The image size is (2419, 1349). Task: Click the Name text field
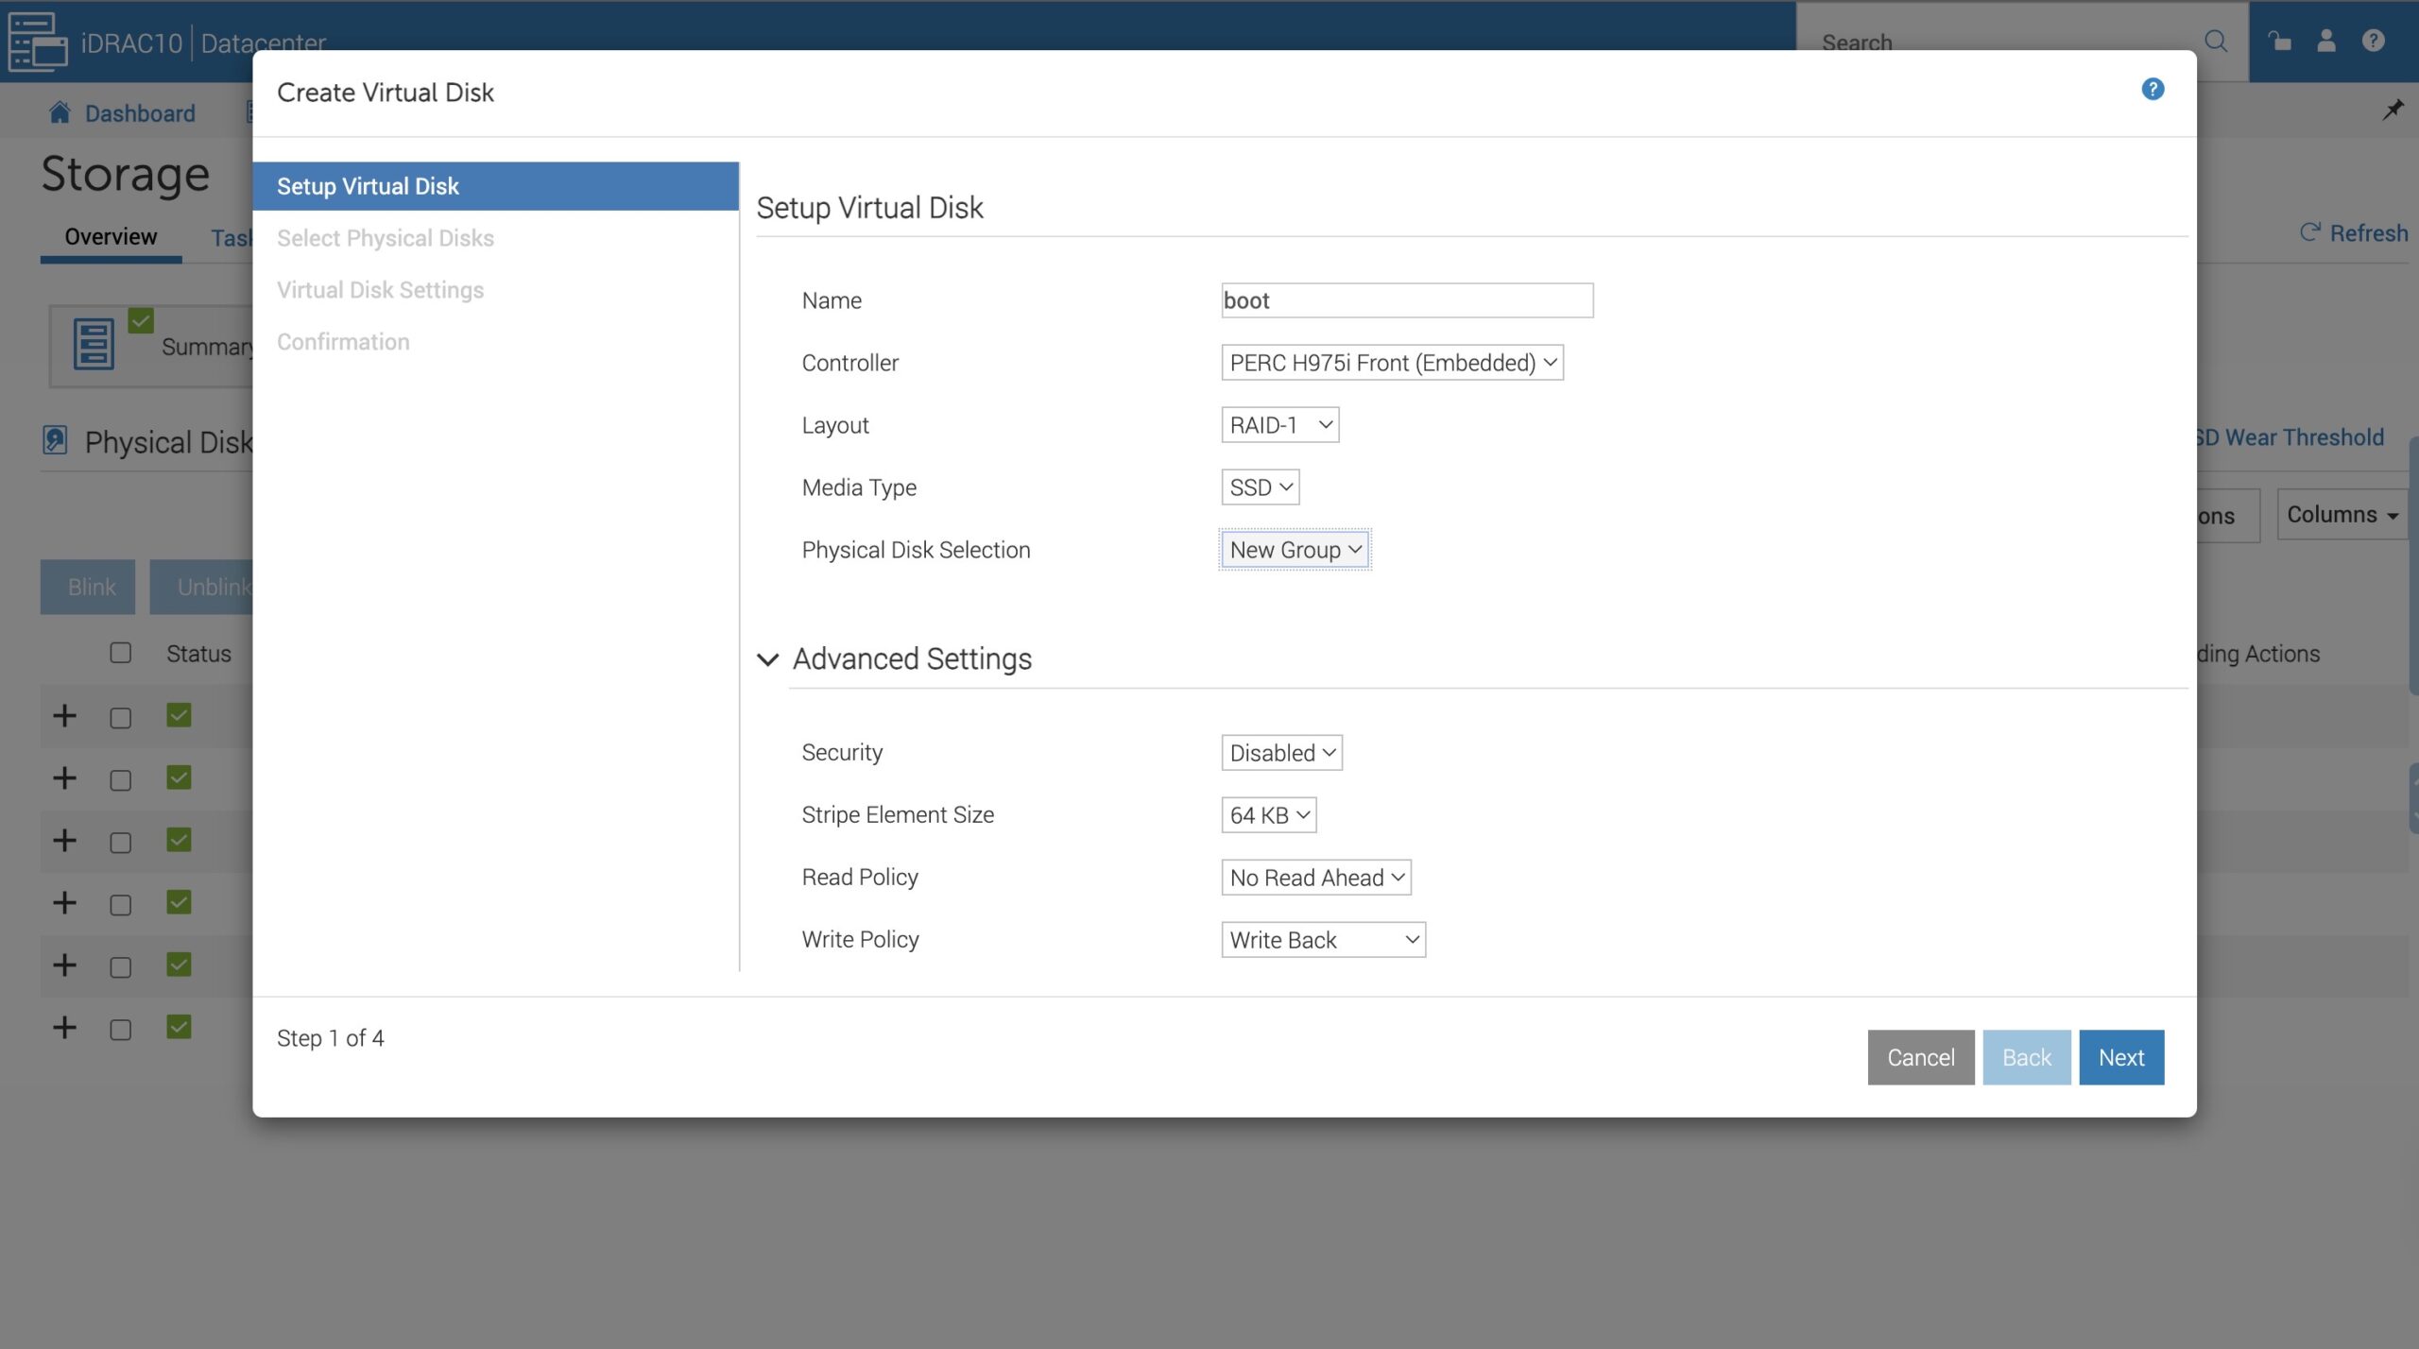(1406, 300)
